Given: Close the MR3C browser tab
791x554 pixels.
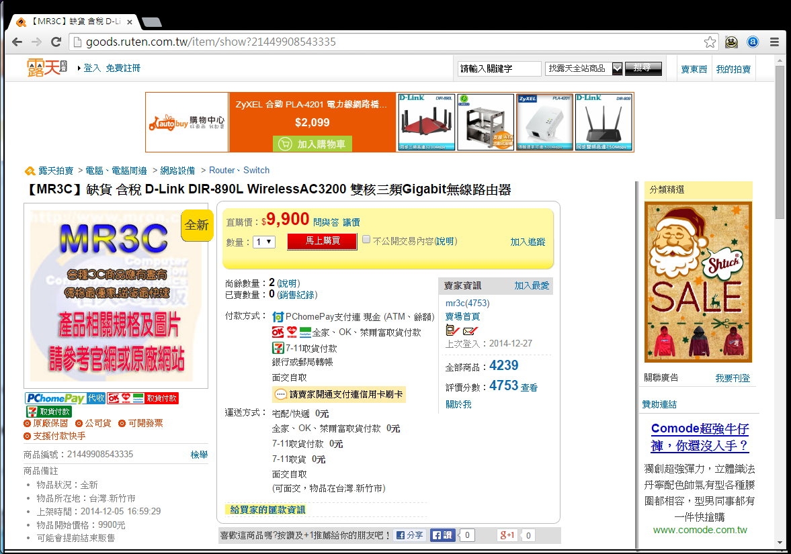Looking at the screenshot, I should click(x=130, y=21).
